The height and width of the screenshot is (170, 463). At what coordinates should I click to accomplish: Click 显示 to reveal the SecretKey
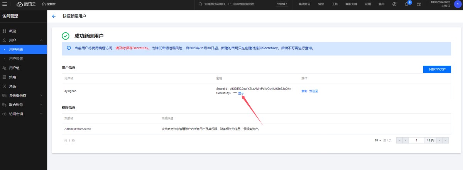(x=241, y=93)
